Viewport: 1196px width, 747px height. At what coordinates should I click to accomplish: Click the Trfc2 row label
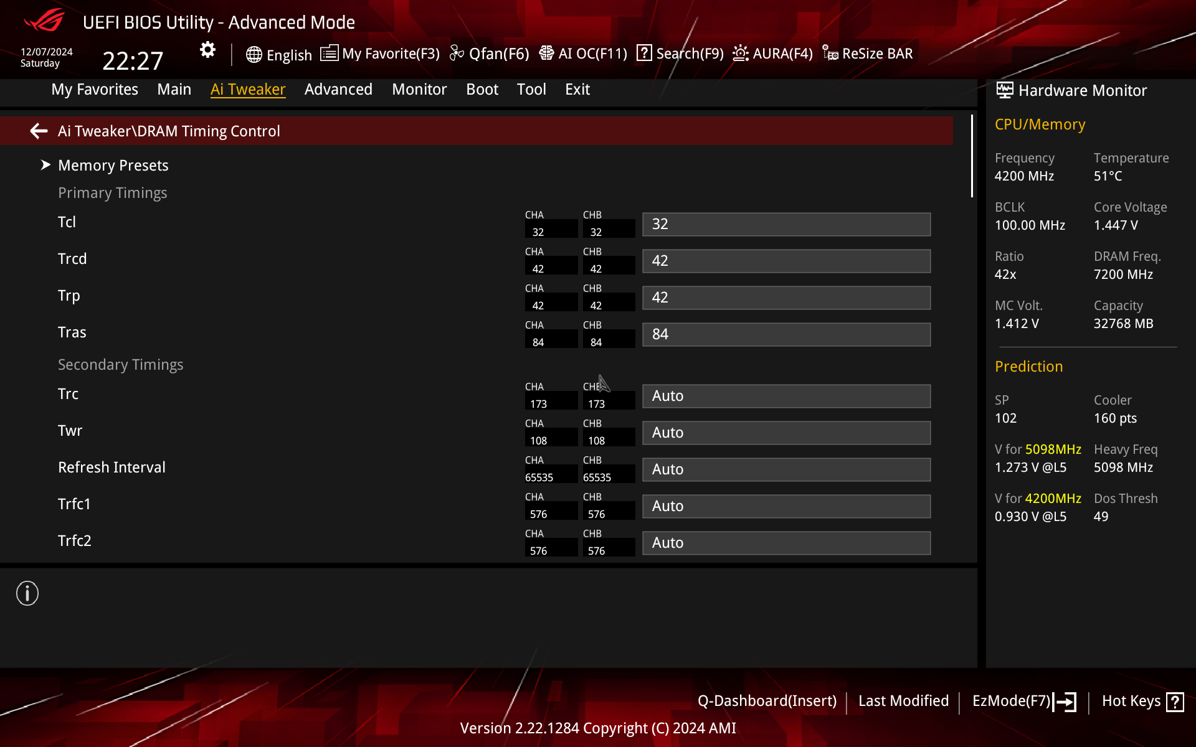pos(75,541)
